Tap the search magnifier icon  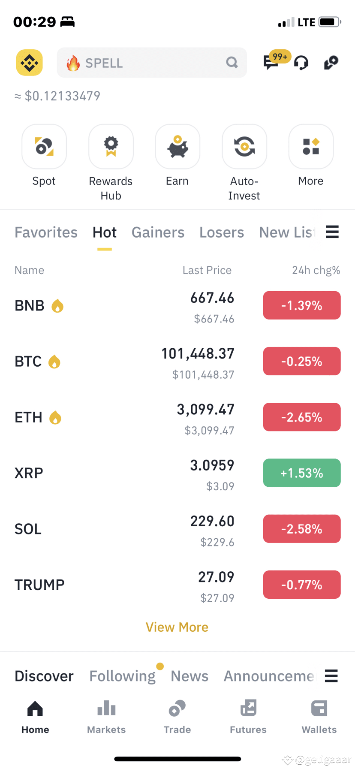tap(232, 63)
